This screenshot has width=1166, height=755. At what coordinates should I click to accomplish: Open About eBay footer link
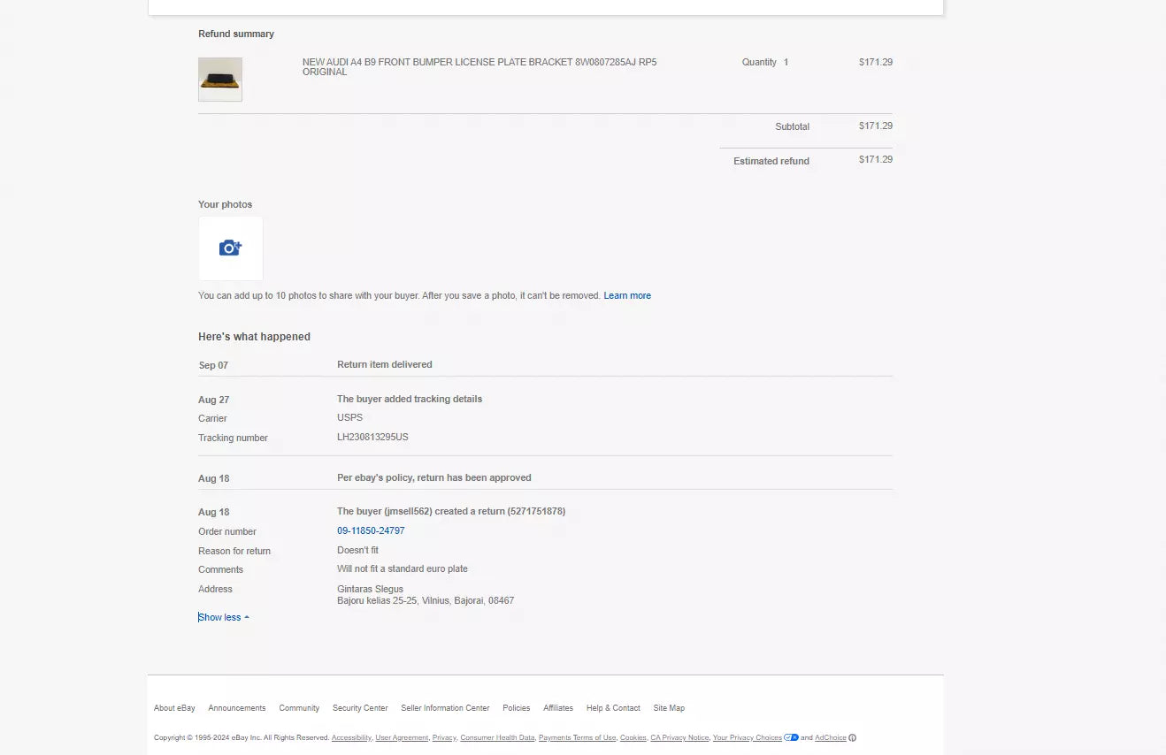coord(174,708)
